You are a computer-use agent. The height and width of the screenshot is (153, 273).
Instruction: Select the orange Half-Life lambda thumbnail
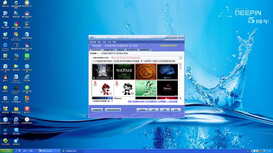(x=146, y=72)
